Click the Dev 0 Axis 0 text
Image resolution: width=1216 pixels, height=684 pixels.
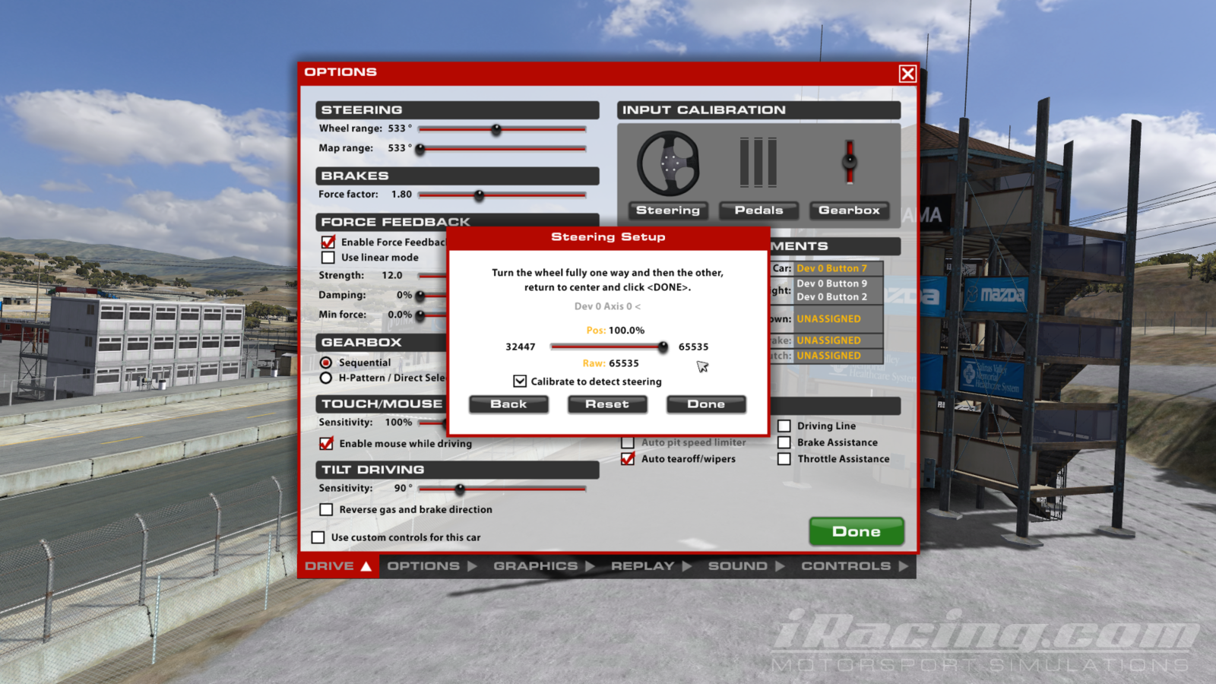(607, 306)
